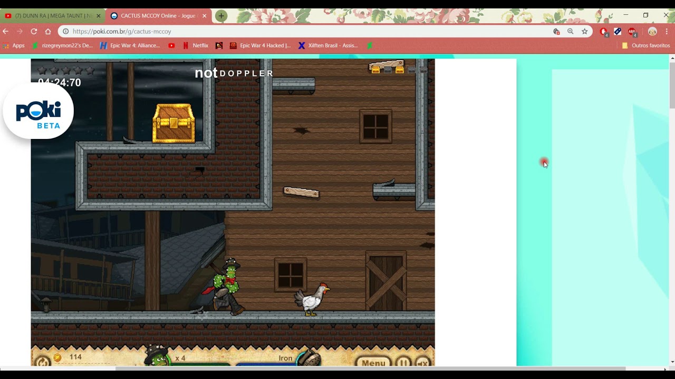This screenshot has width=675, height=379.
Task: Open the YouTube icon bookmark
Action: click(x=171, y=46)
